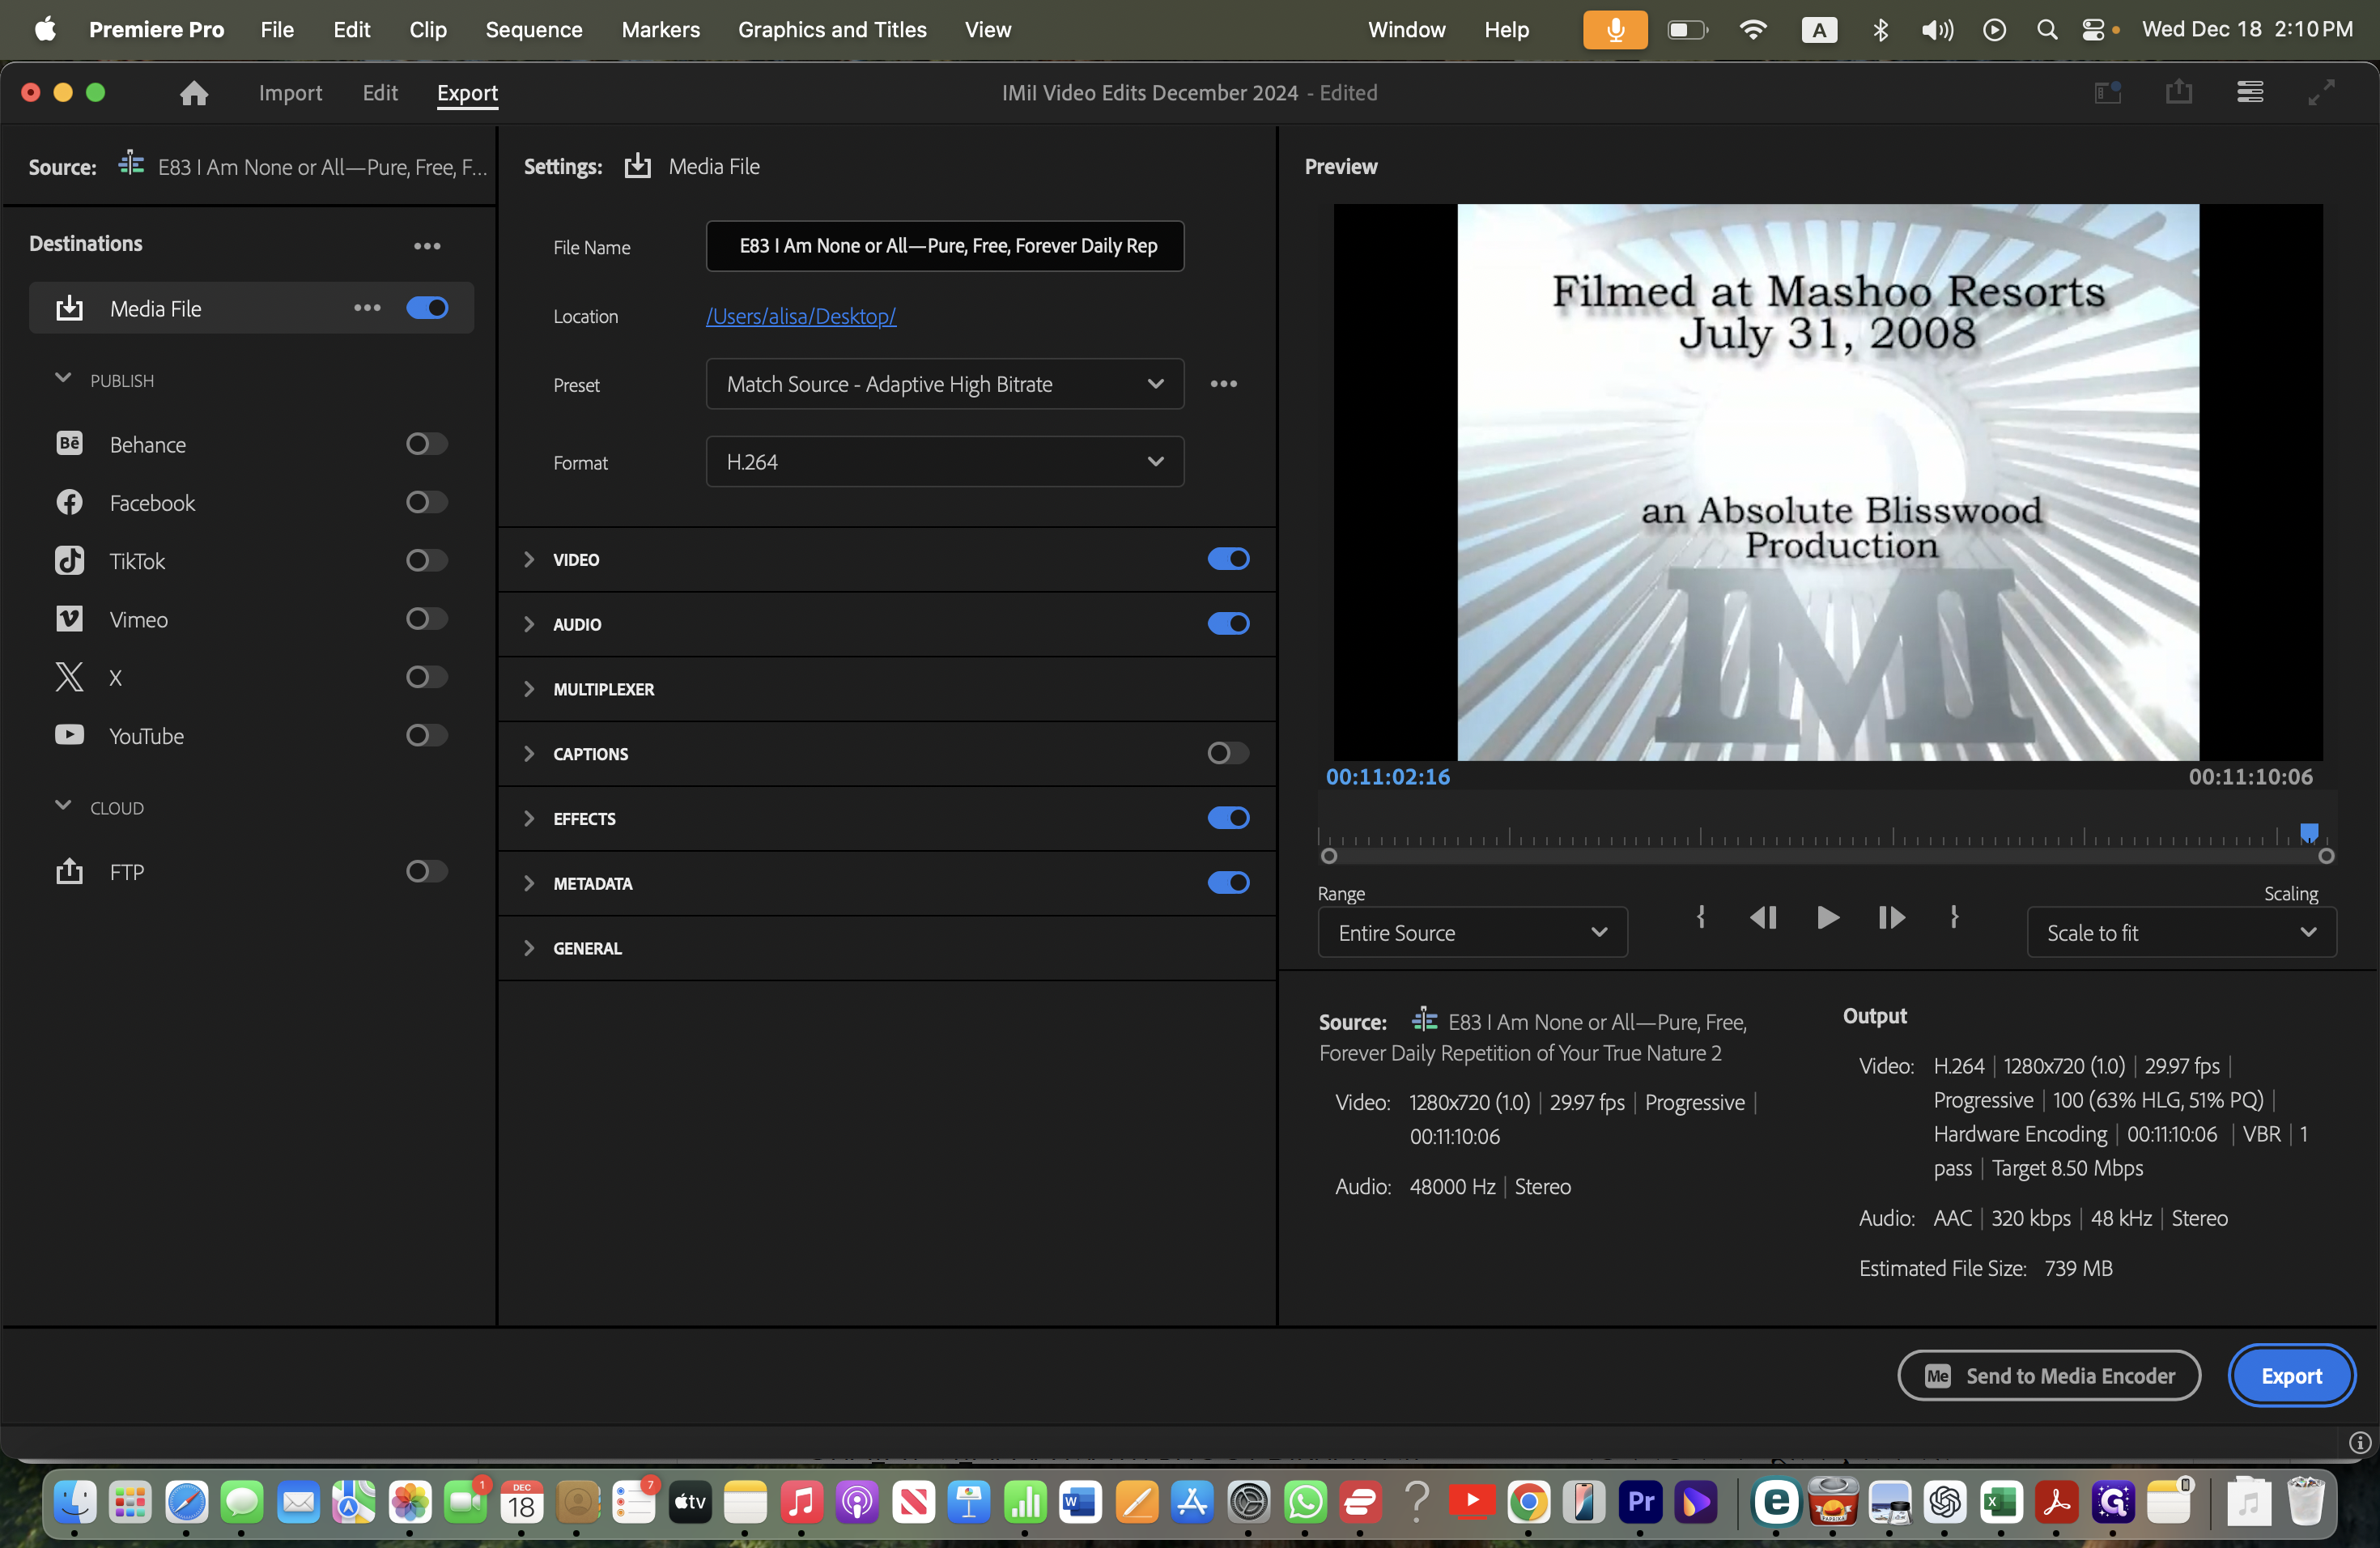Click the X destination icon
Image resolution: width=2380 pixels, height=1548 pixels.
[69, 677]
